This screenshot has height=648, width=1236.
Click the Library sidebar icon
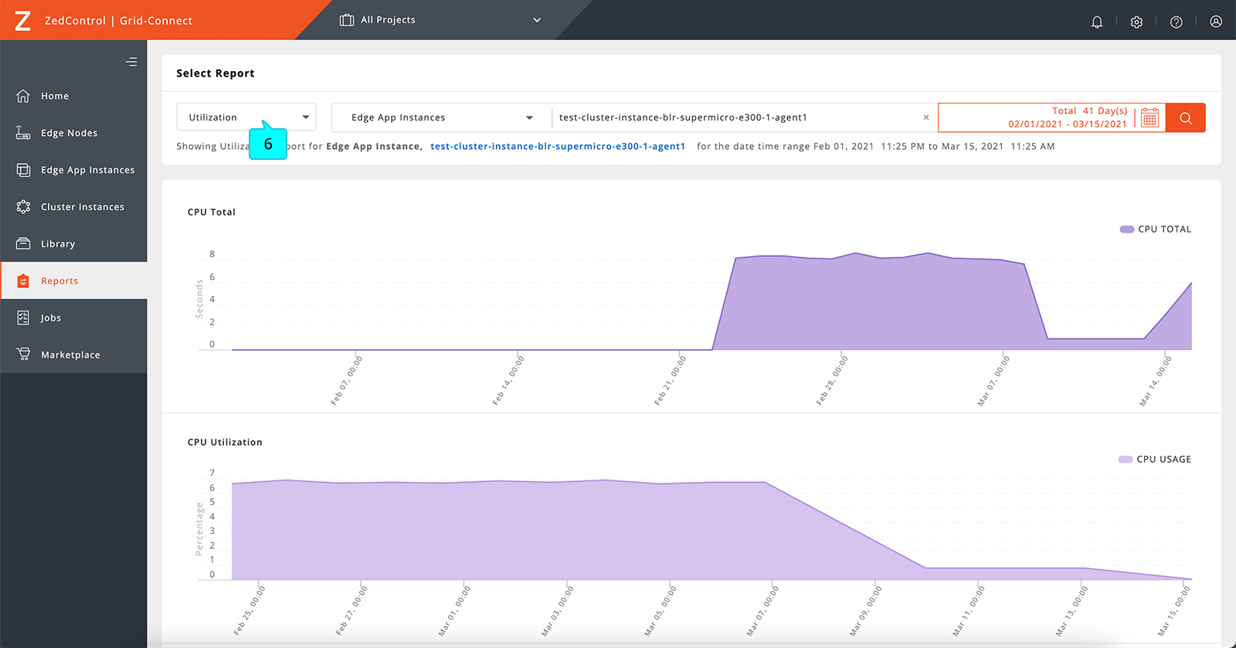[23, 244]
